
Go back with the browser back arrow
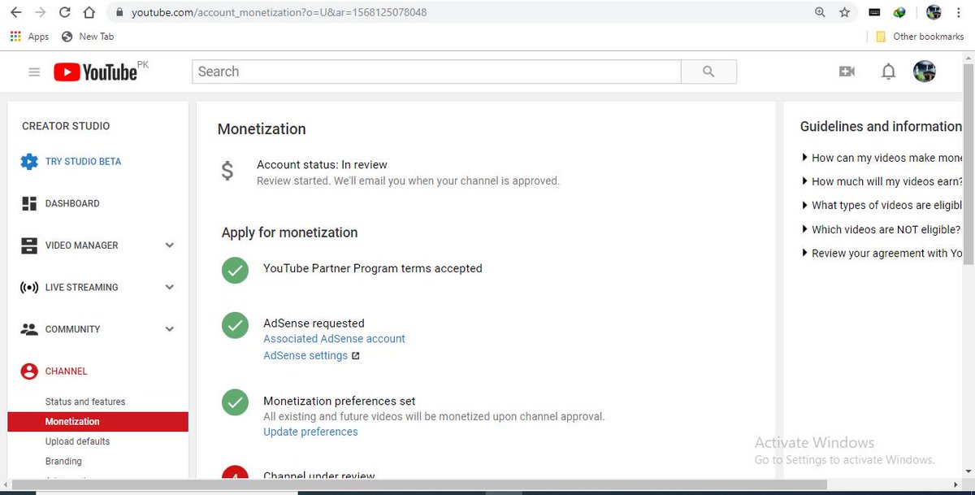click(x=17, y=12)
